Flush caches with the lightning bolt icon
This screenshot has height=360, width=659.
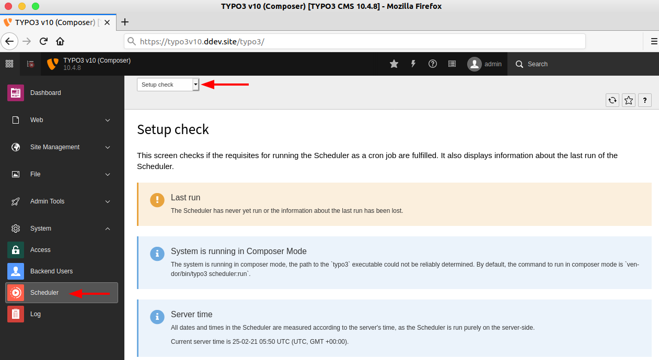pyautogui.click(x=413, y=64)
